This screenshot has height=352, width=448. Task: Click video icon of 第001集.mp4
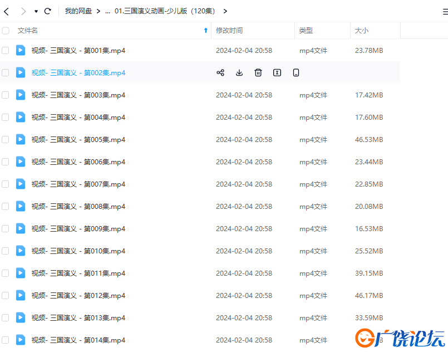pos(20,50)
